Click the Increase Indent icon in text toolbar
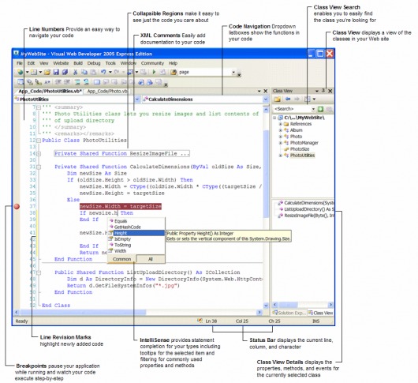 tap(67, 82)
